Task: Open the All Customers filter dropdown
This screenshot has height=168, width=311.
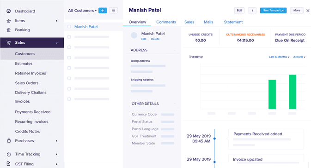Action: tap(82, 11)
